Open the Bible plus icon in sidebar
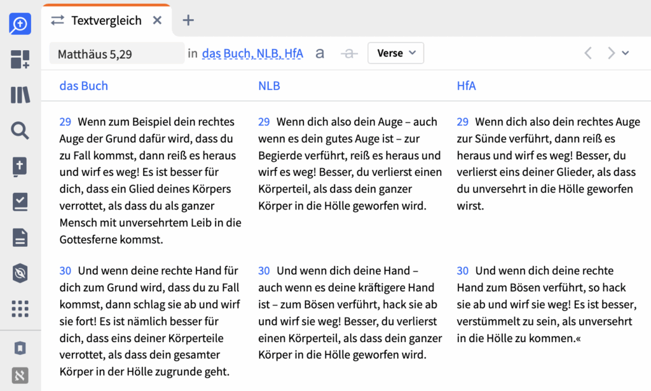651x391 pixels. pos(20,167)
